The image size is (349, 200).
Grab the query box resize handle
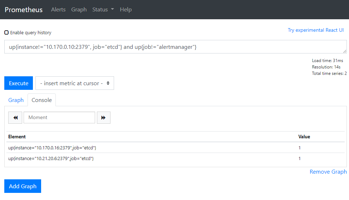pyautogui.click(x=345, y=51)
